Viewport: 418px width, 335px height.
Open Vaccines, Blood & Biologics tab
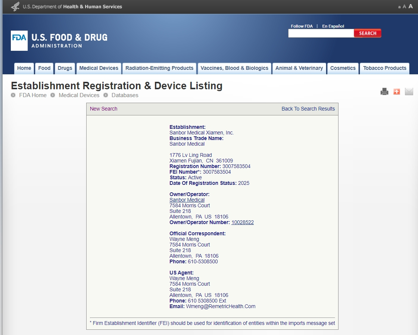(234, 68)
